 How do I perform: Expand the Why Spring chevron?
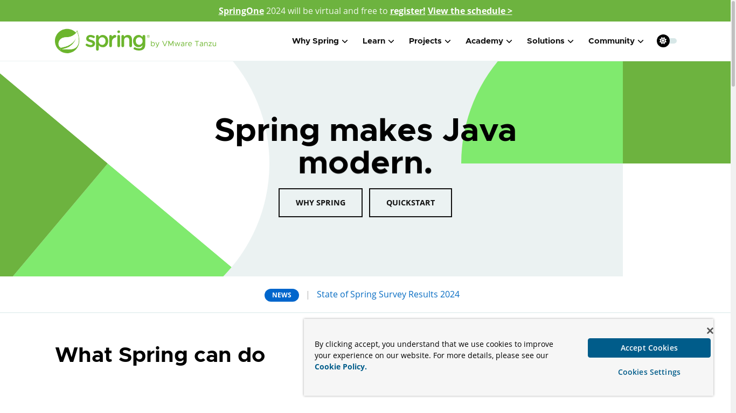click(x=345, y=41)
